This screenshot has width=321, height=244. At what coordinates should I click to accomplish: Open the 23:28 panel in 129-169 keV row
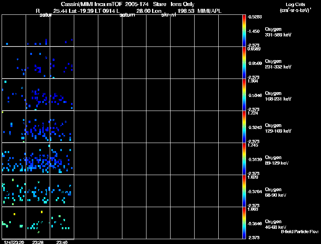[38, 127]
